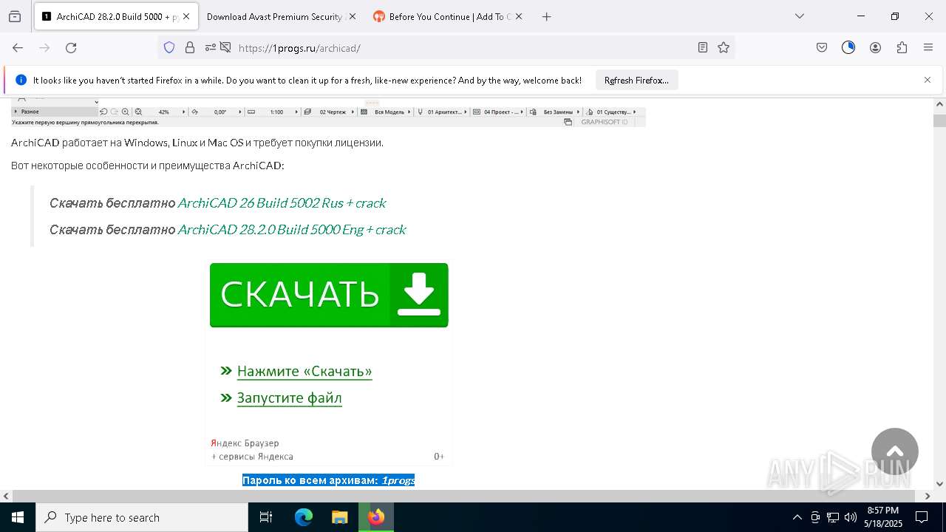Open File Explorer from taskbar
Image resolution: width=946 pixels, height=532 pixels.
[339, 517]
